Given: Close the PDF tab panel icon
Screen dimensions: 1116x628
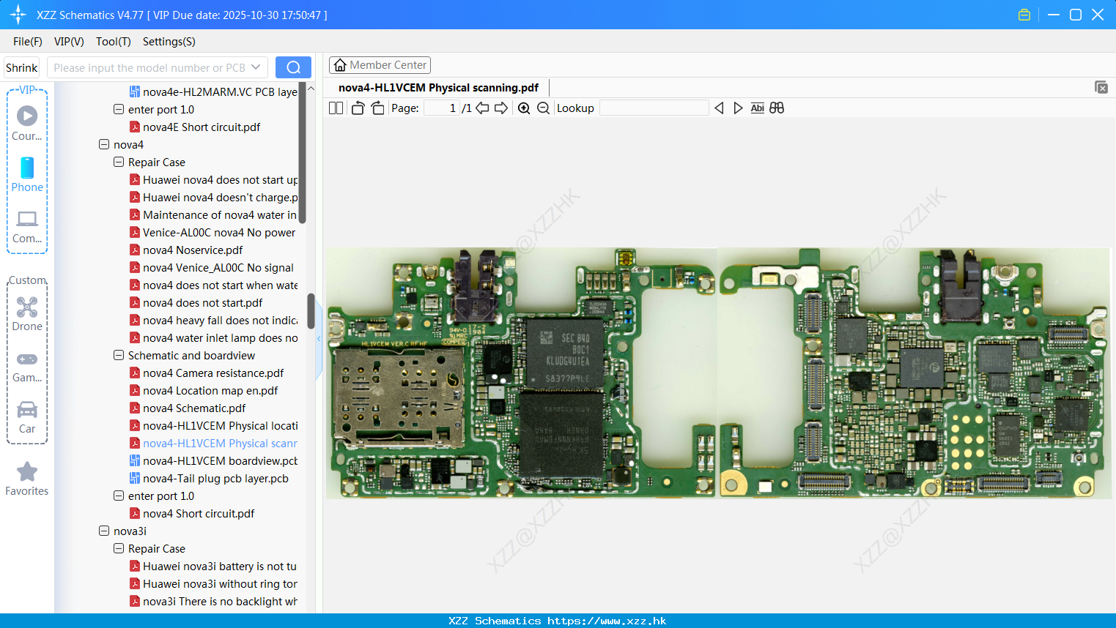Looking at the screenshot, I should (x=1101, y=87).
